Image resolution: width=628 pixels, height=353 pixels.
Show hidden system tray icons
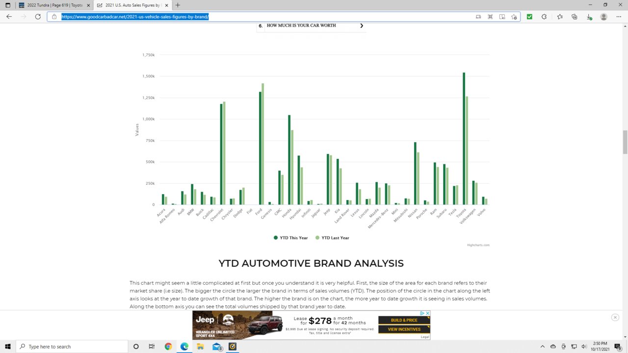point(542,347)
